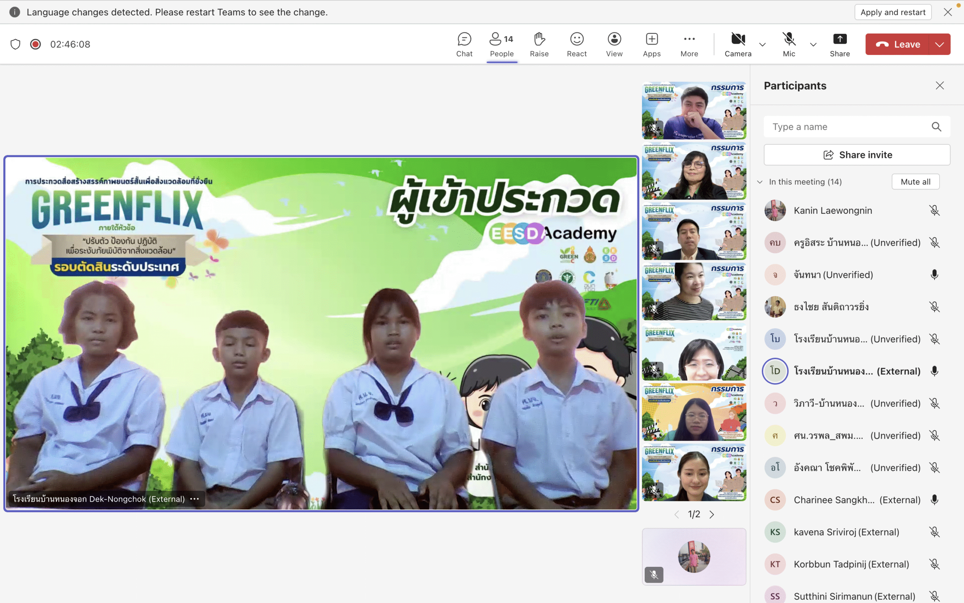
Task: Open the More actions menu
Action: [x=689, y=44]
